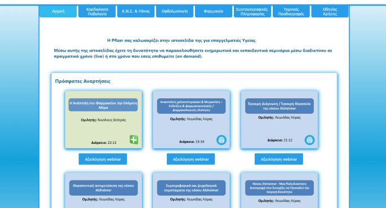The width and height of the screenshot is (386, 208).
Task: Open Τεχνικές Προδιαγραφές tab
Action: [x=291, y=11]
